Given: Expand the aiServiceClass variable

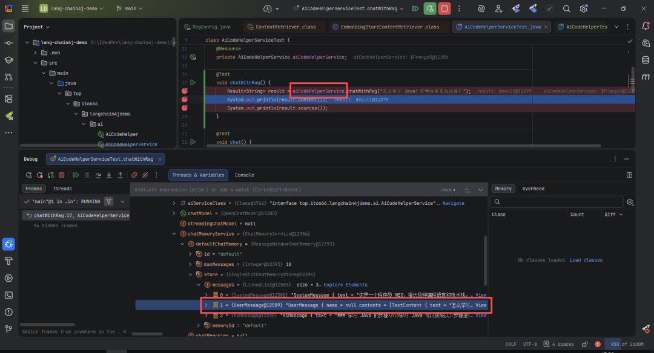Looking at the screenshot, I should pyautogui.click(x=174, y=203).
